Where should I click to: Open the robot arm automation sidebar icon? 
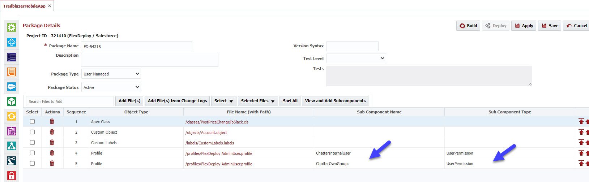12,161
